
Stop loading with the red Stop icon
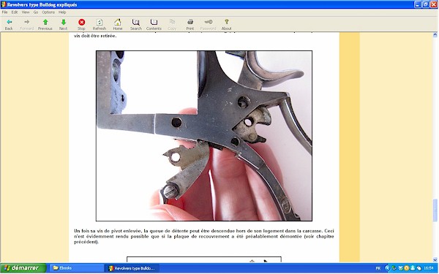(x=81, y=22)
